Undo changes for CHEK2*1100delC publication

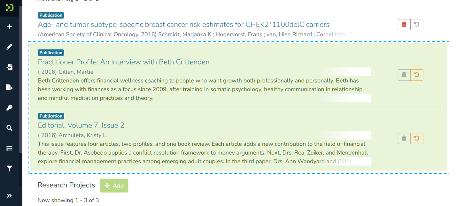(417, 25)
